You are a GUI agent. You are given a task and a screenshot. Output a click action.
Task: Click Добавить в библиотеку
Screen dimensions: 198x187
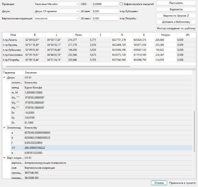176,22
